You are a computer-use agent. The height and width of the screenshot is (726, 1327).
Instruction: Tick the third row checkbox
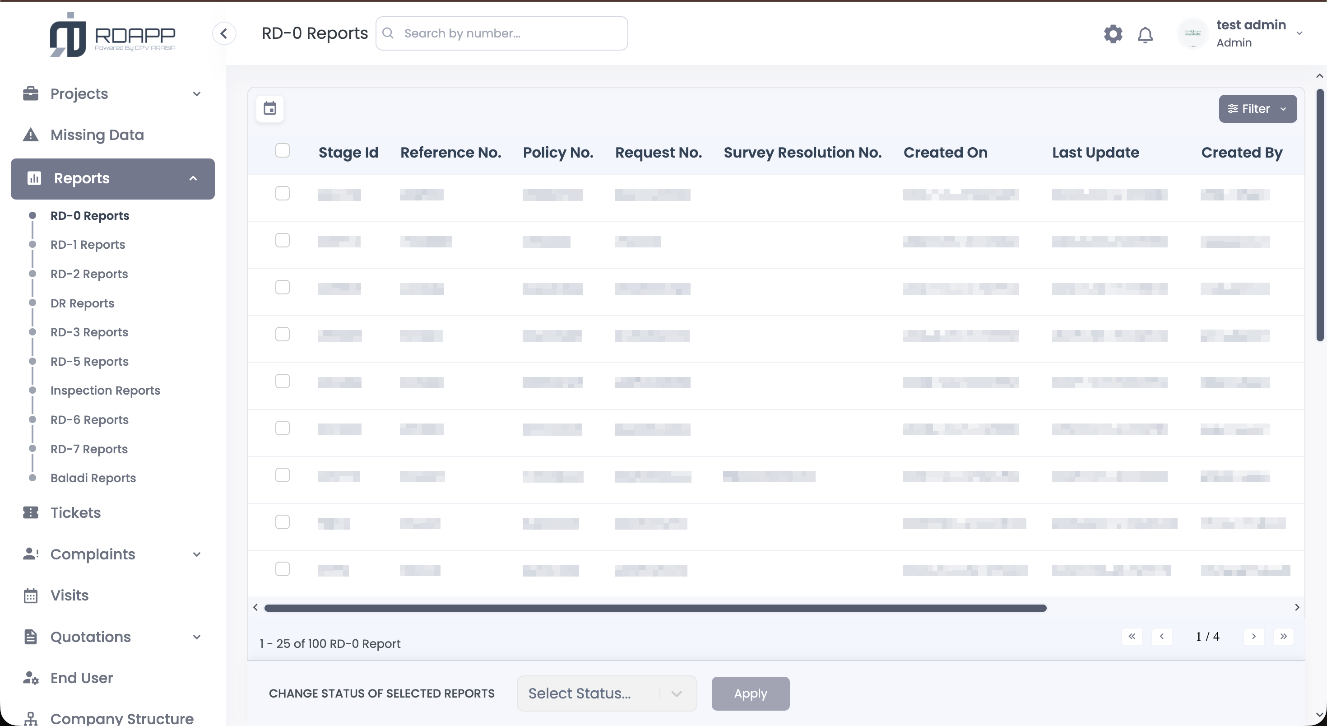point(282,287)
